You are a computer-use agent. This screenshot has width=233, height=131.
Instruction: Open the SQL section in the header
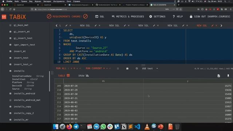click(x=100, y=16)
